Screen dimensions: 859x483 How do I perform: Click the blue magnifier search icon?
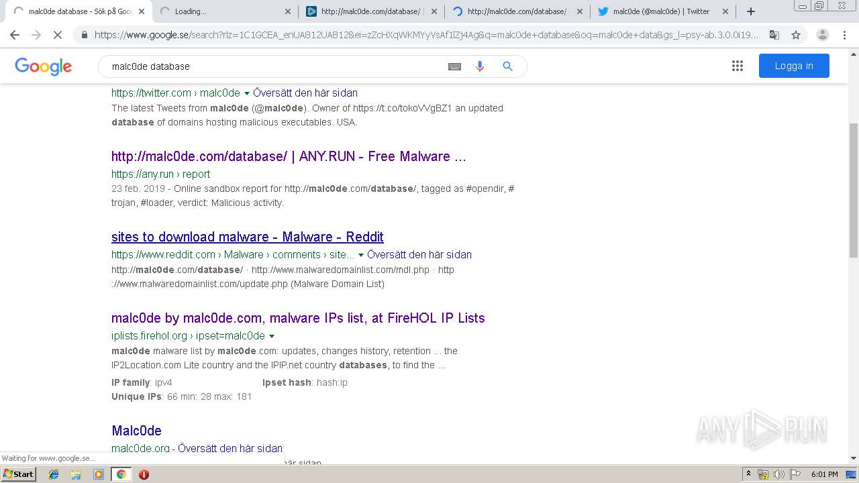tap(508, 66)
